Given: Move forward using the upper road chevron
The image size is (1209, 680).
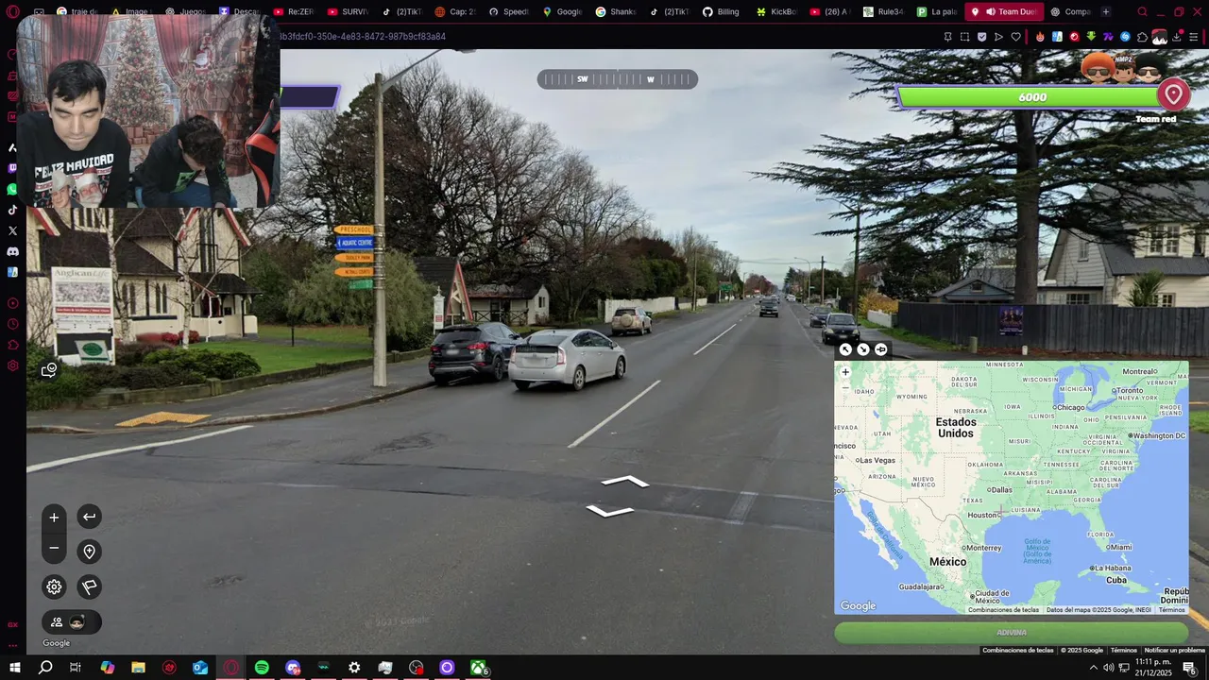Looking at the screenshot, I should [625, 482].
